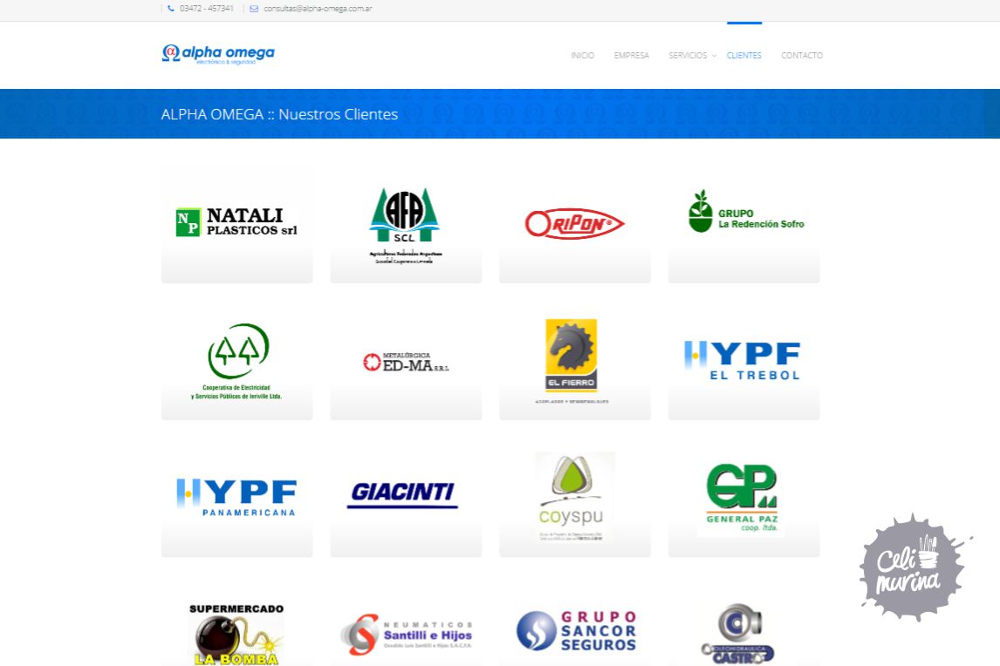Viewport: 1000px width, 666px height.
Task: Click the consultas@alpha-omega.com.ar email link
Action: [x=318, y=9]
